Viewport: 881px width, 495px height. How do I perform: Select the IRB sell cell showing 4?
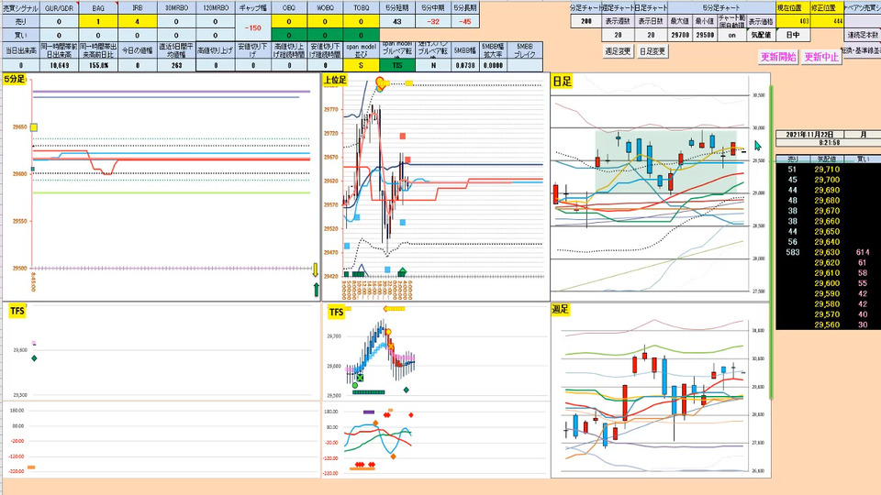(x=137, y=21)
